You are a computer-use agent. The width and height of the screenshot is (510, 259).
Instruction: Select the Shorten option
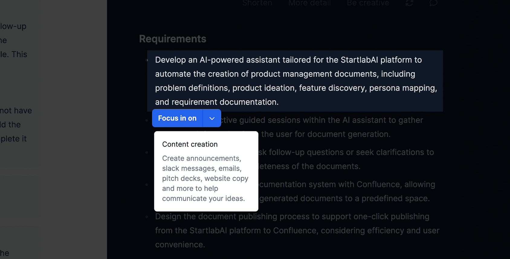click(x=257, y=3)
